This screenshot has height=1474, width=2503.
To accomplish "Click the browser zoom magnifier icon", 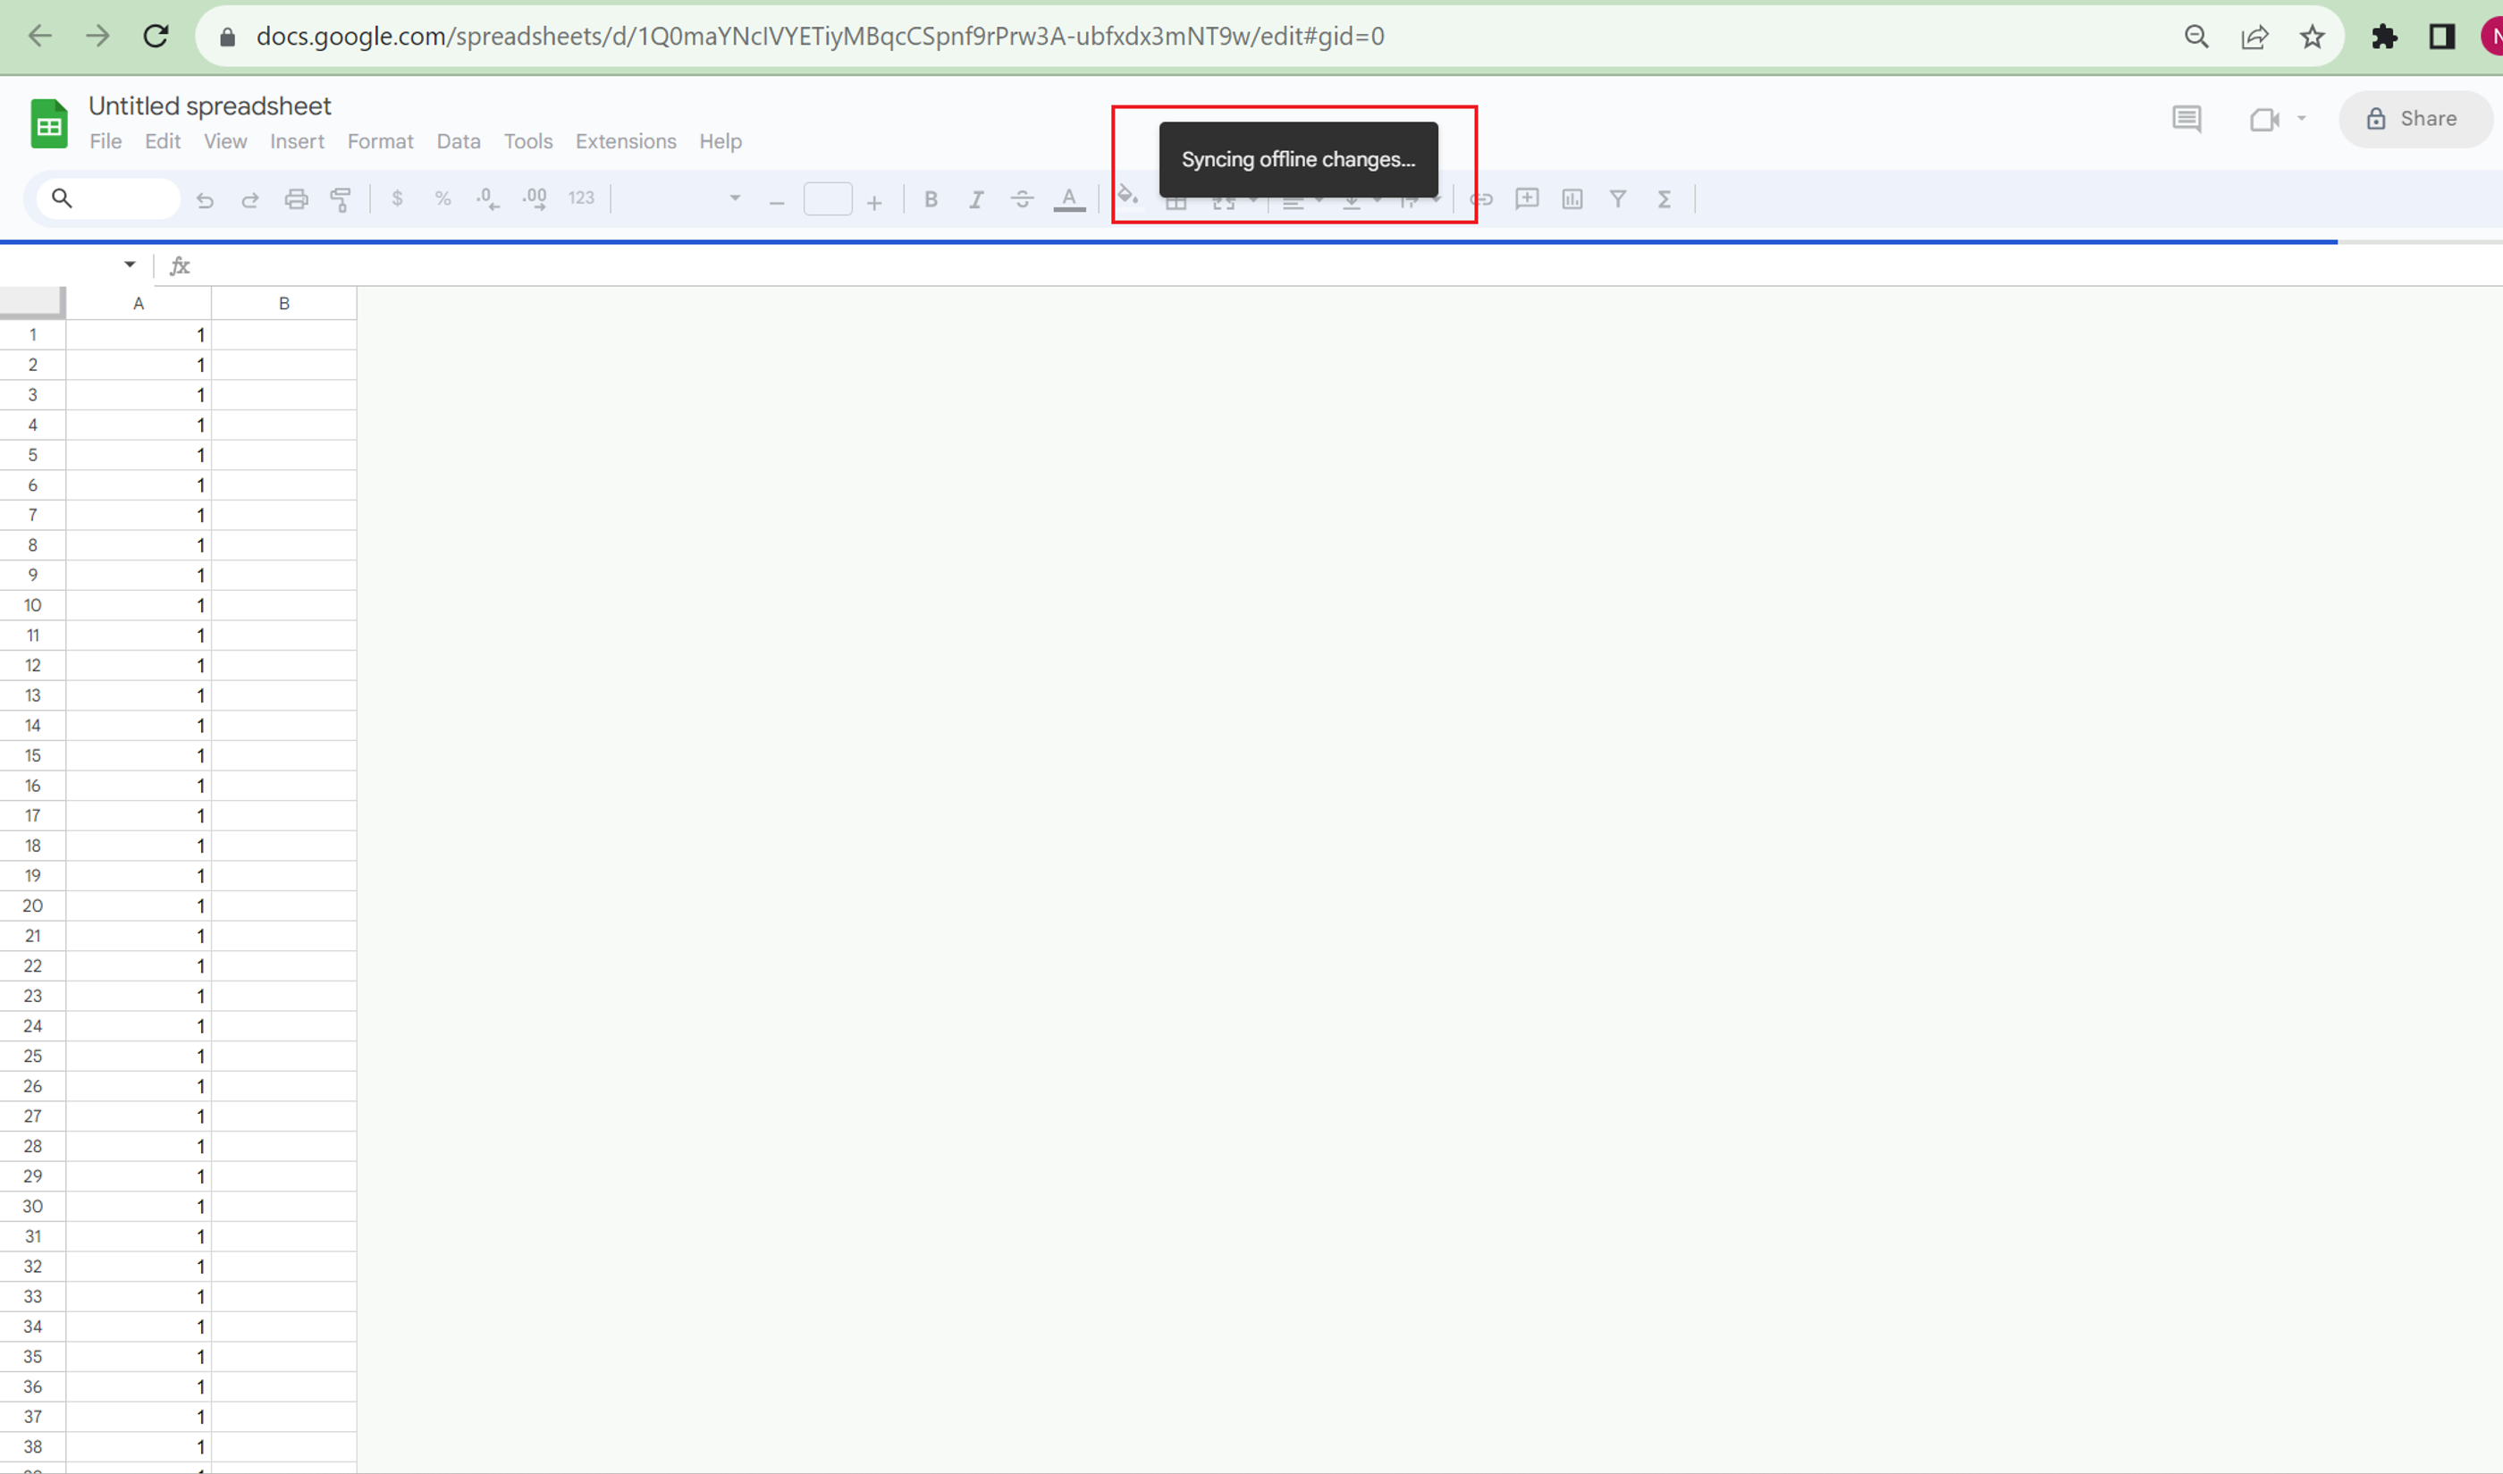I will 2196,37.
